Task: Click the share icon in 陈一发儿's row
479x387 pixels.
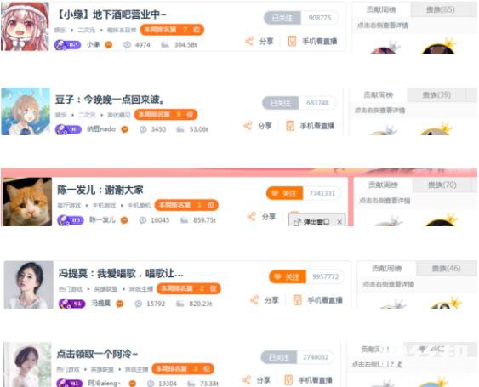Action: click(252, 217)
